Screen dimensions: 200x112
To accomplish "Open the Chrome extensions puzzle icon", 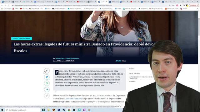I will [181, 6].
